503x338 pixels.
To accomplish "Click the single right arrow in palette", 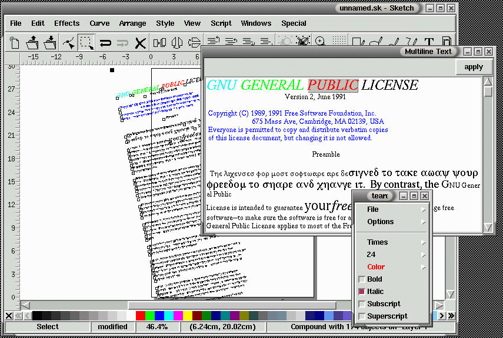I will (x=442, y=316).
